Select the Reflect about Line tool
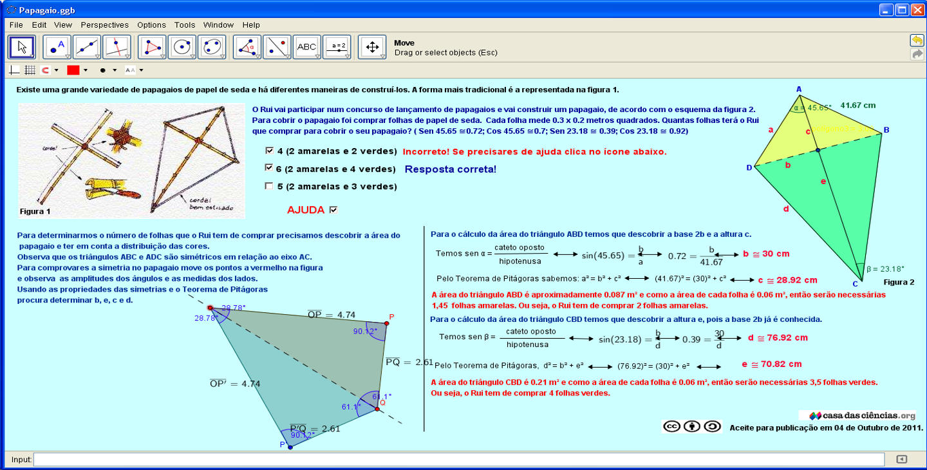This screenshot has height=470, width=927. coord(277,47)
